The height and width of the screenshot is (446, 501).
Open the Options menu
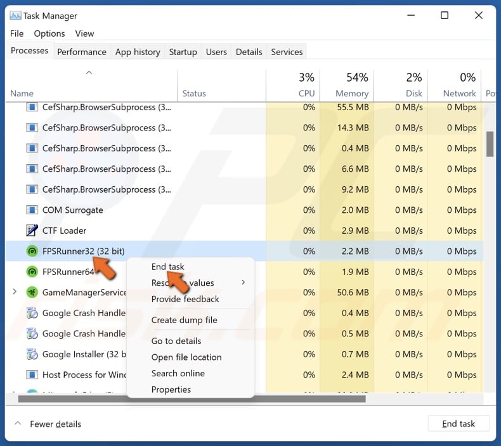click(x=49, y=34)
